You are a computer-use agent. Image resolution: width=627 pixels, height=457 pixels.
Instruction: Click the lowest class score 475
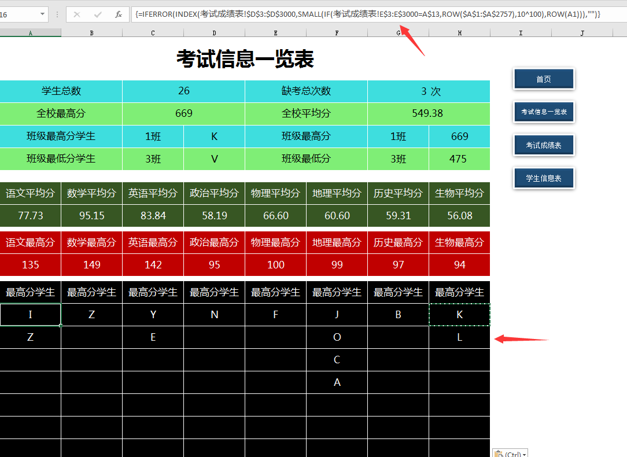[x=459, y=159]
